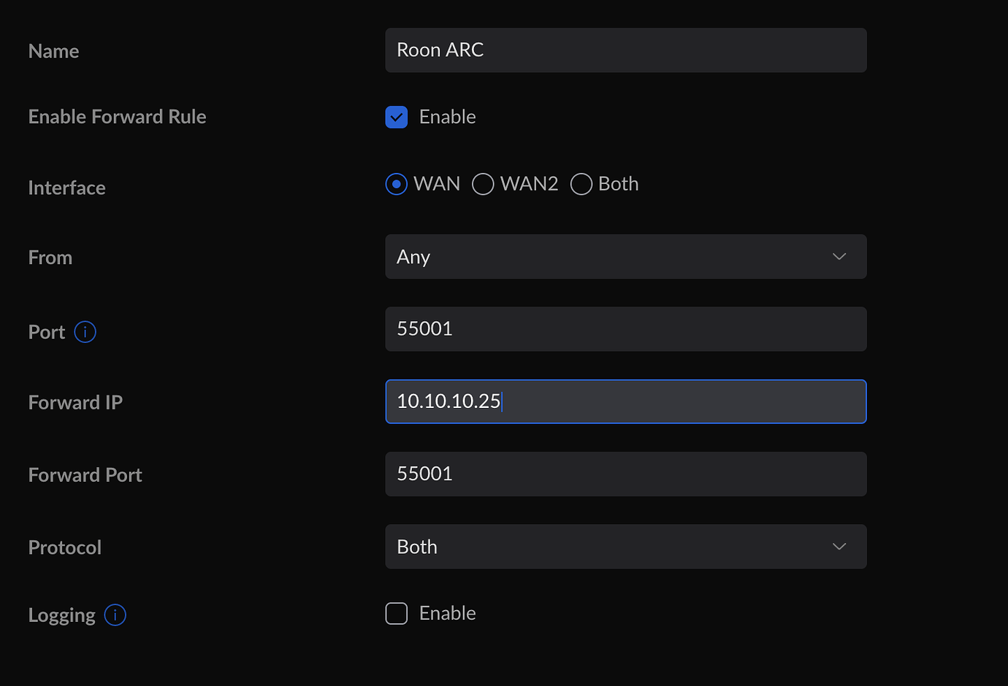Screen dimensions: 1008x686
Task: Click the Logging info icon
Action: click(115, 615)
